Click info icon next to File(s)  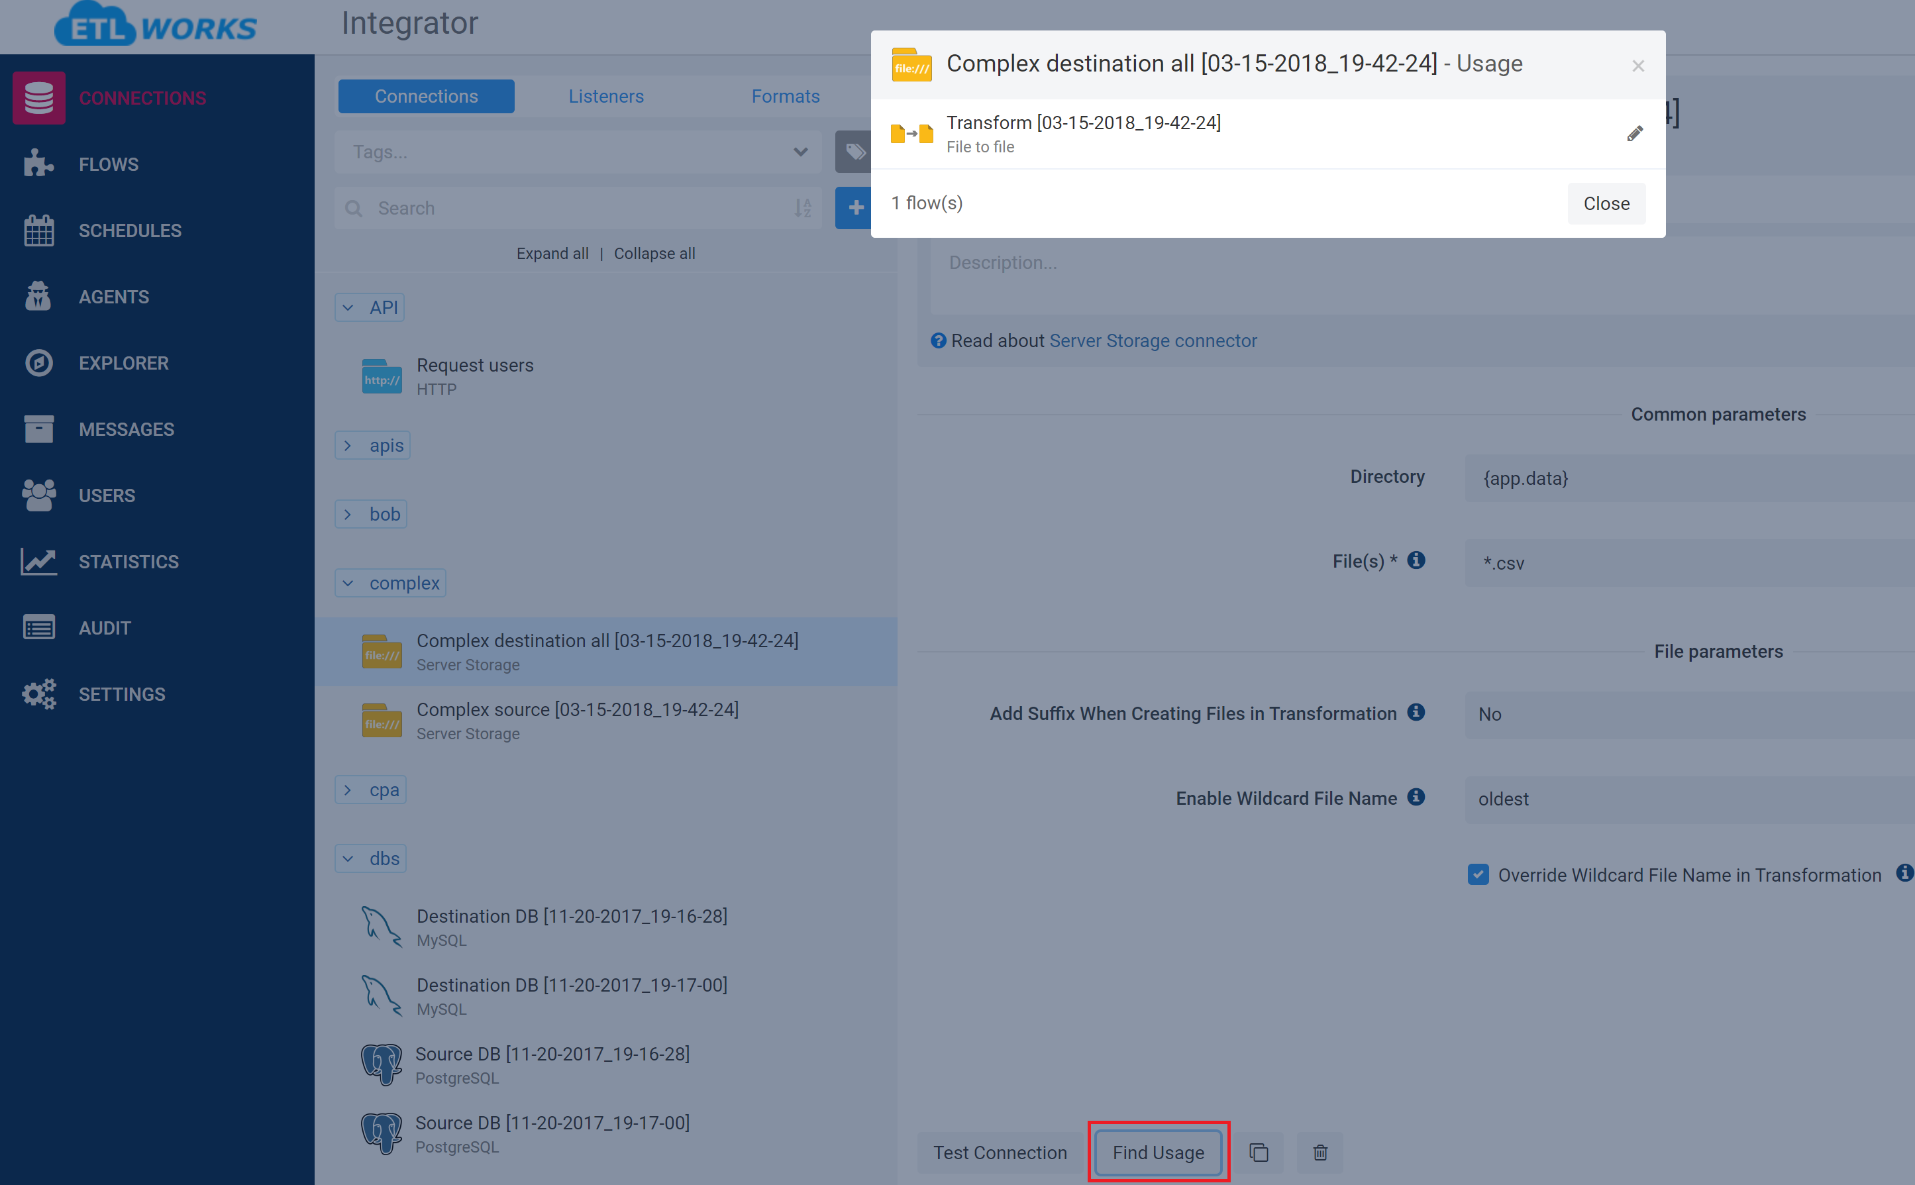(x=1416, y=560)
